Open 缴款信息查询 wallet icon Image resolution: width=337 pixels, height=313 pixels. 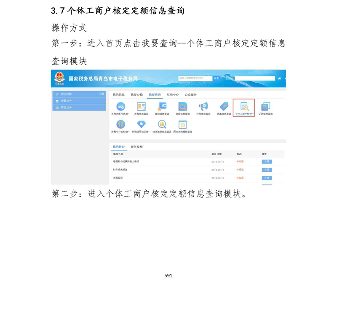[x=162, y=107]
